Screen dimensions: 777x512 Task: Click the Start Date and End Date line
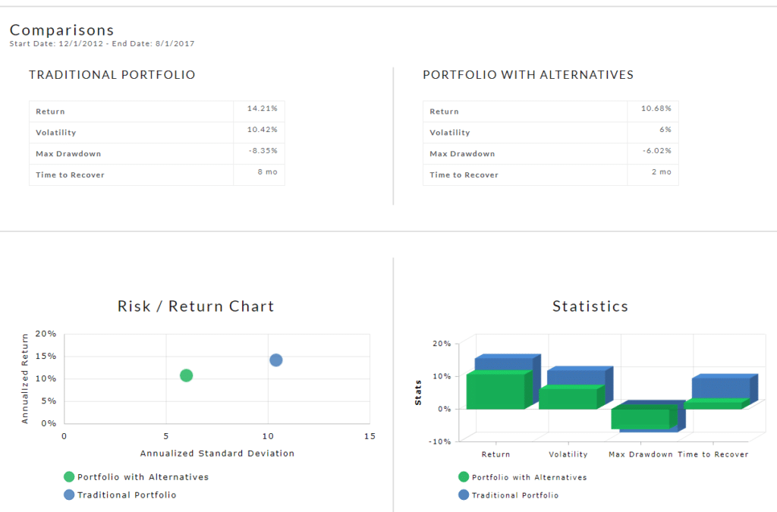pyautogui.click(x=102, y=43)
